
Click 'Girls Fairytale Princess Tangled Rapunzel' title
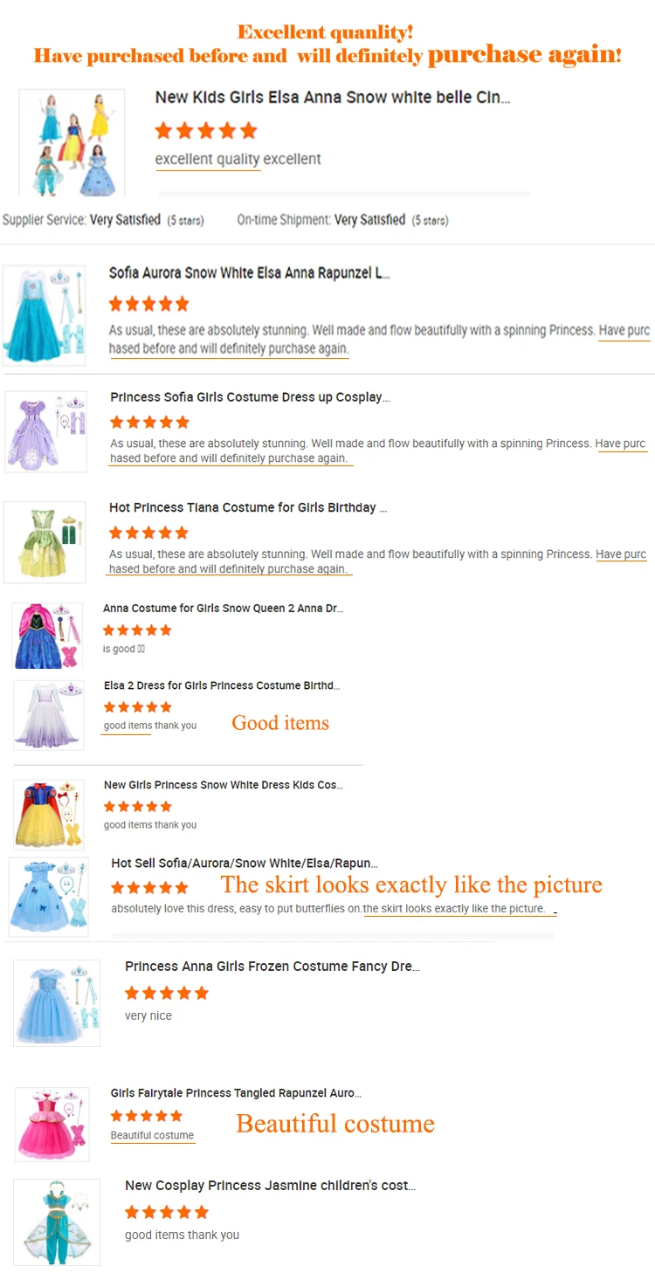[236, 1093]
